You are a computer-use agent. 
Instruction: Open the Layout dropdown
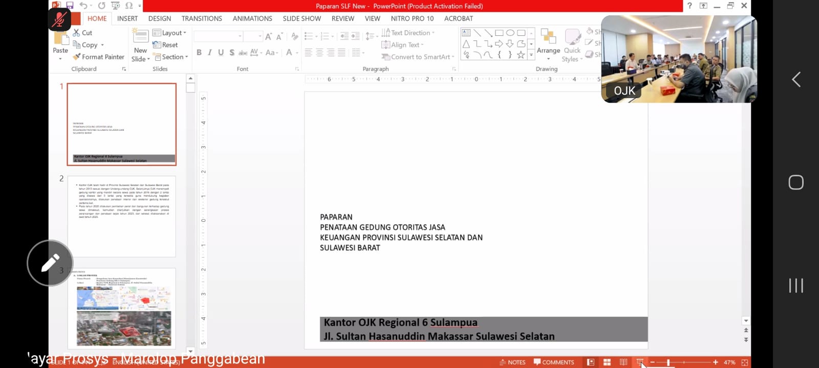coord(170,33)
